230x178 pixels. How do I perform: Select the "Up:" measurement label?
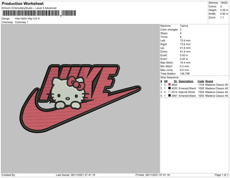click(x=162, y=48)
